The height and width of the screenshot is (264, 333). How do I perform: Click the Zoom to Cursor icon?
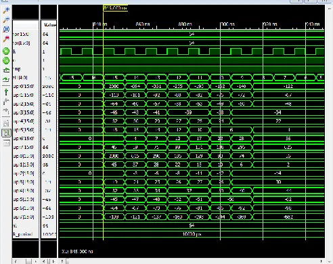click(6, 39)
